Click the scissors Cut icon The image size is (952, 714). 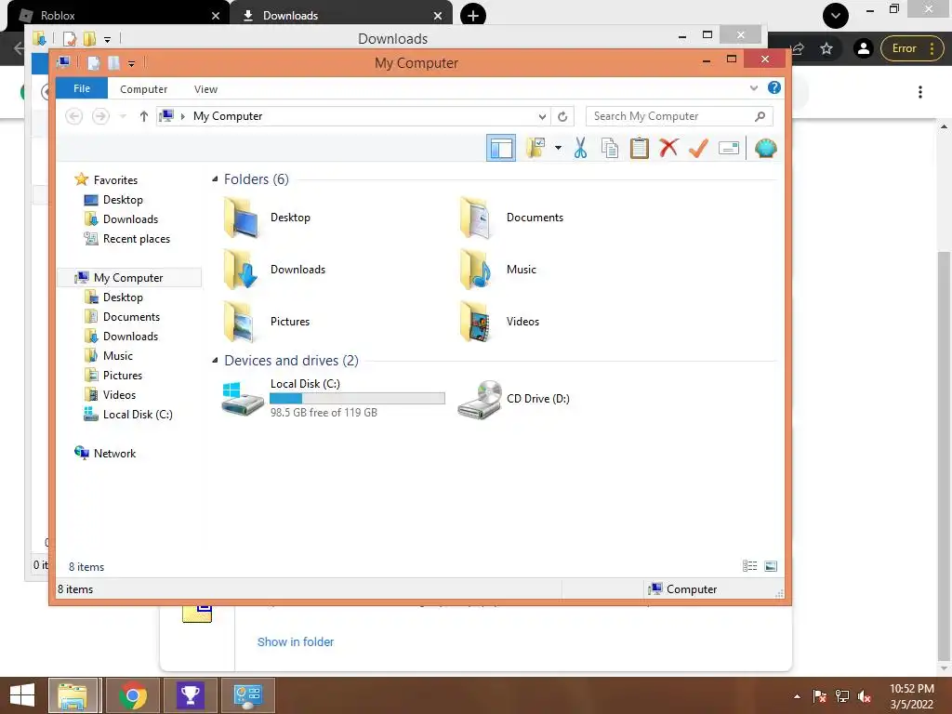click(580, 148)
